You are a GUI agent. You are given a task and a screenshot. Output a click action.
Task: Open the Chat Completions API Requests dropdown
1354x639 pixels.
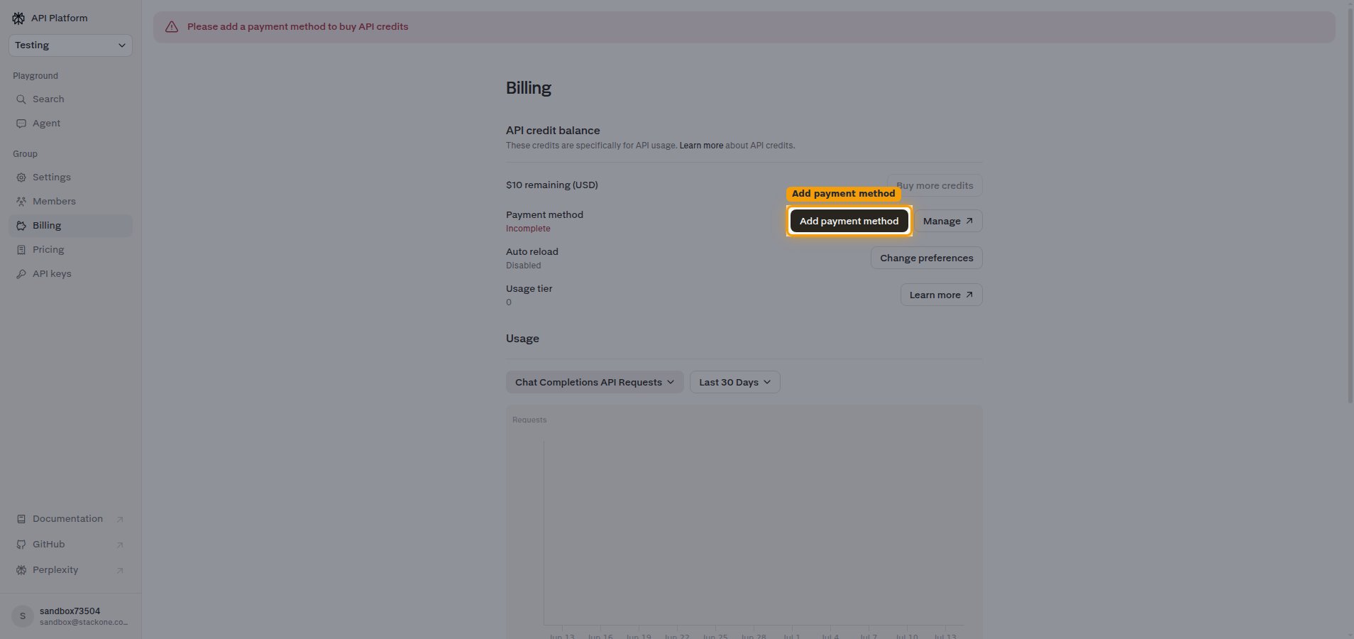595,382
